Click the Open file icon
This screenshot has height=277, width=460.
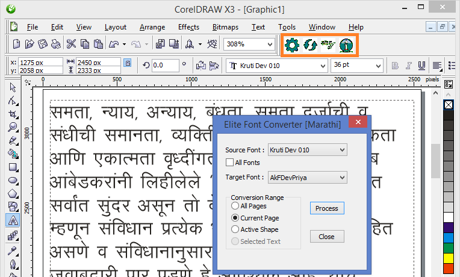[x=30, y=45]
